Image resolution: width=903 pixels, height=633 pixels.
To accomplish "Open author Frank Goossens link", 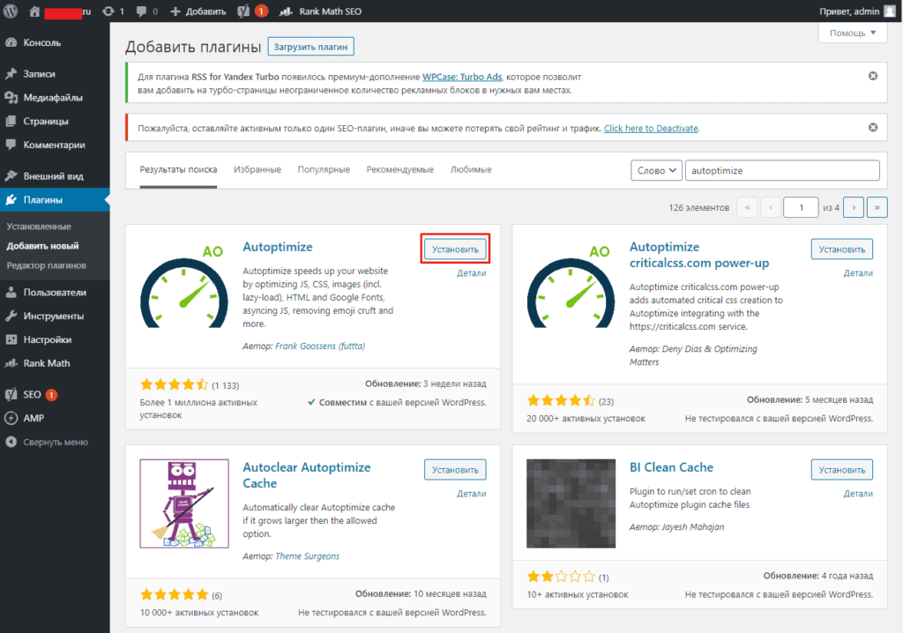I will [320, 346].
